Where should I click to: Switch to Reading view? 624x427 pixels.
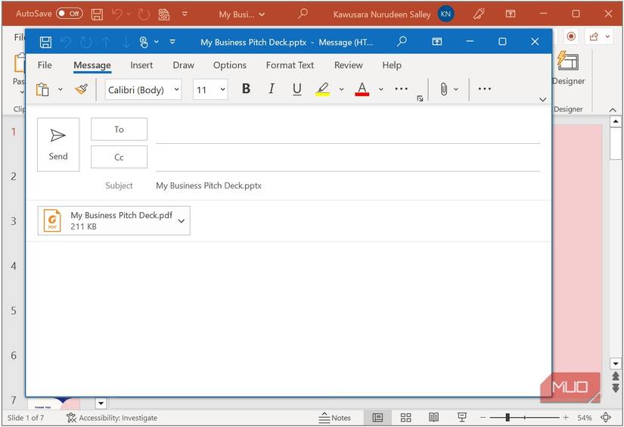click(434, 417)
